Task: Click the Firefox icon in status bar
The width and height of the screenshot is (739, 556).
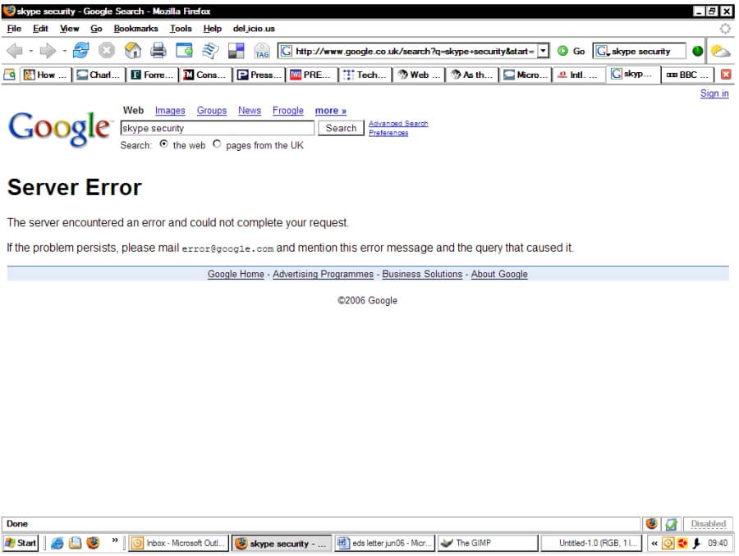Action: tap(652, 523)
